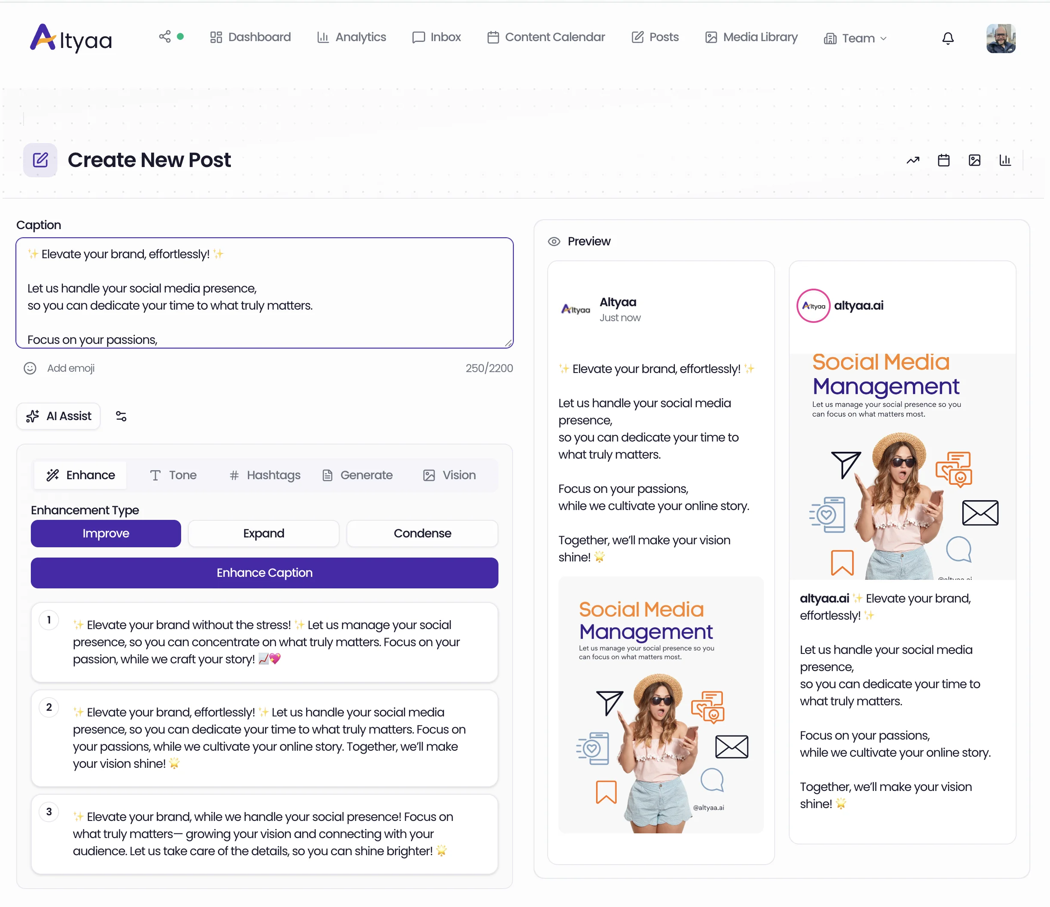The height and width of the screenshot is (907, 1050).
Task: Switch to the Tone tab
Action: pyautogui.click(x=173, y=475)
